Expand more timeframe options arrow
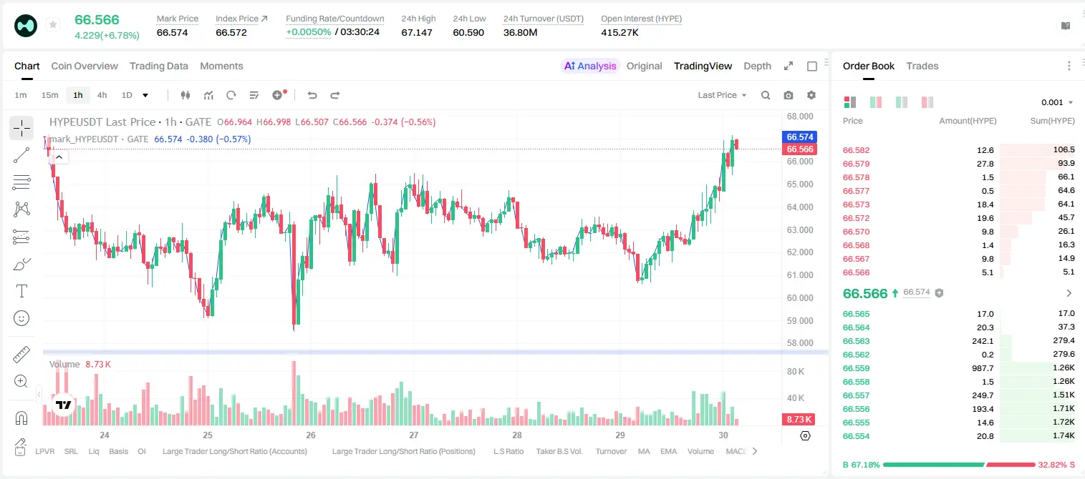The image size is (1085, 479). (x=145, y=95)
